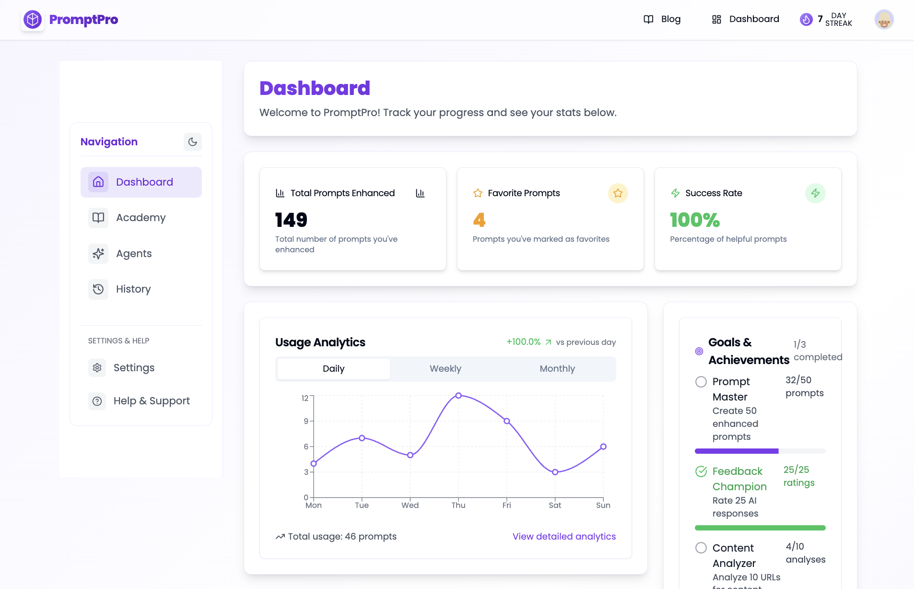
Task: Switch to the Weekly analytics tab
Action: [x=445, y=369]
